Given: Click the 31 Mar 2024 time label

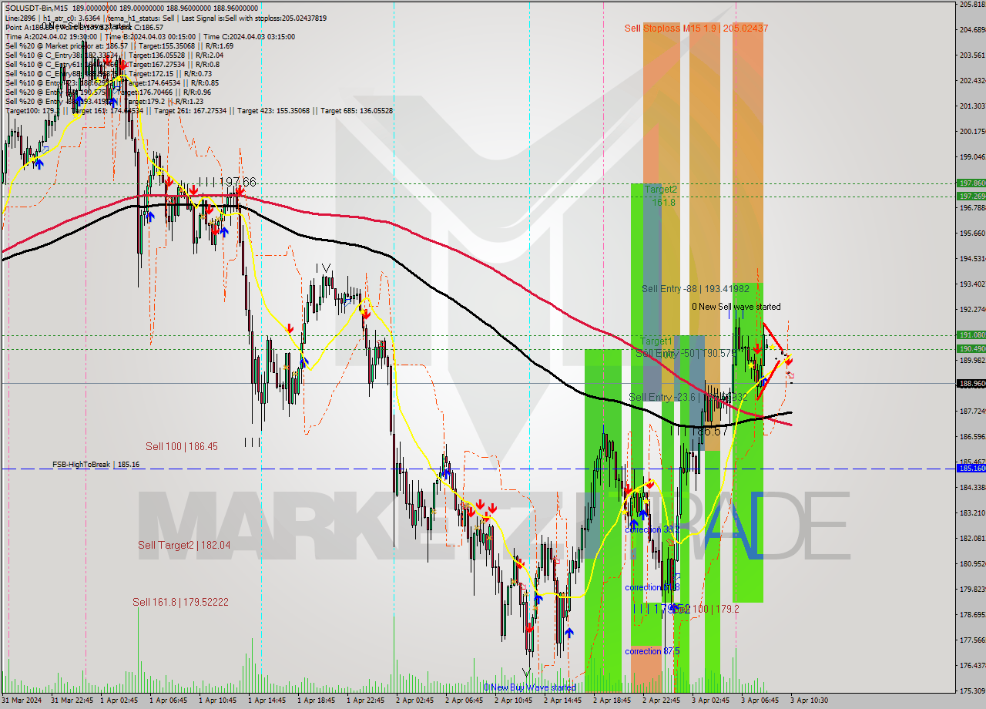Looking at the screenshot, I should [x=22, y=701].
